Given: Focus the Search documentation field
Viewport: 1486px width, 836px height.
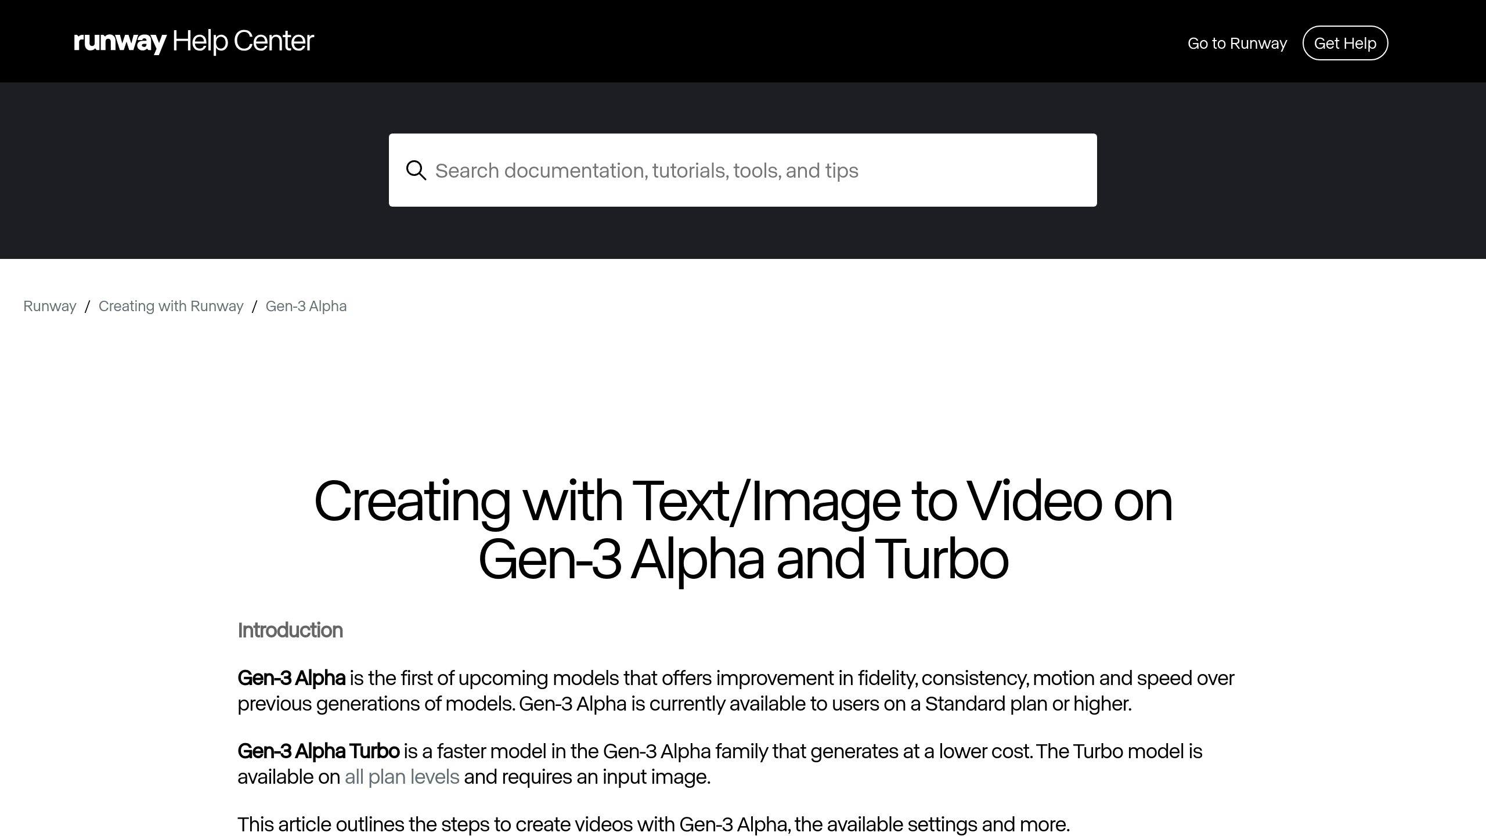Looking at the screenshot, I should pyautogui.click(x=742, y=170).
